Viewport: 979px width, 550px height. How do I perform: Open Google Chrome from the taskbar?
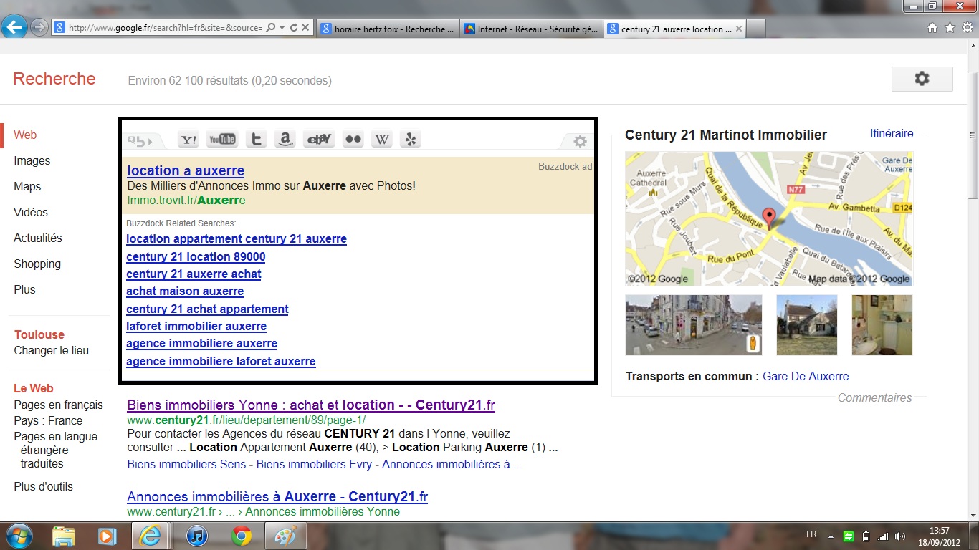click(x=241, y=536)
